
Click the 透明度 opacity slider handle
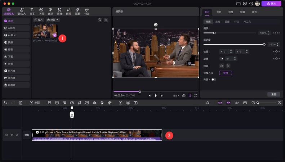click(x=264, y=45)
